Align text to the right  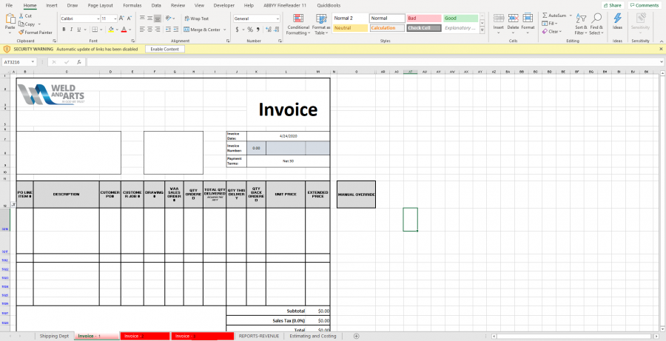click(x=158, y=30)
